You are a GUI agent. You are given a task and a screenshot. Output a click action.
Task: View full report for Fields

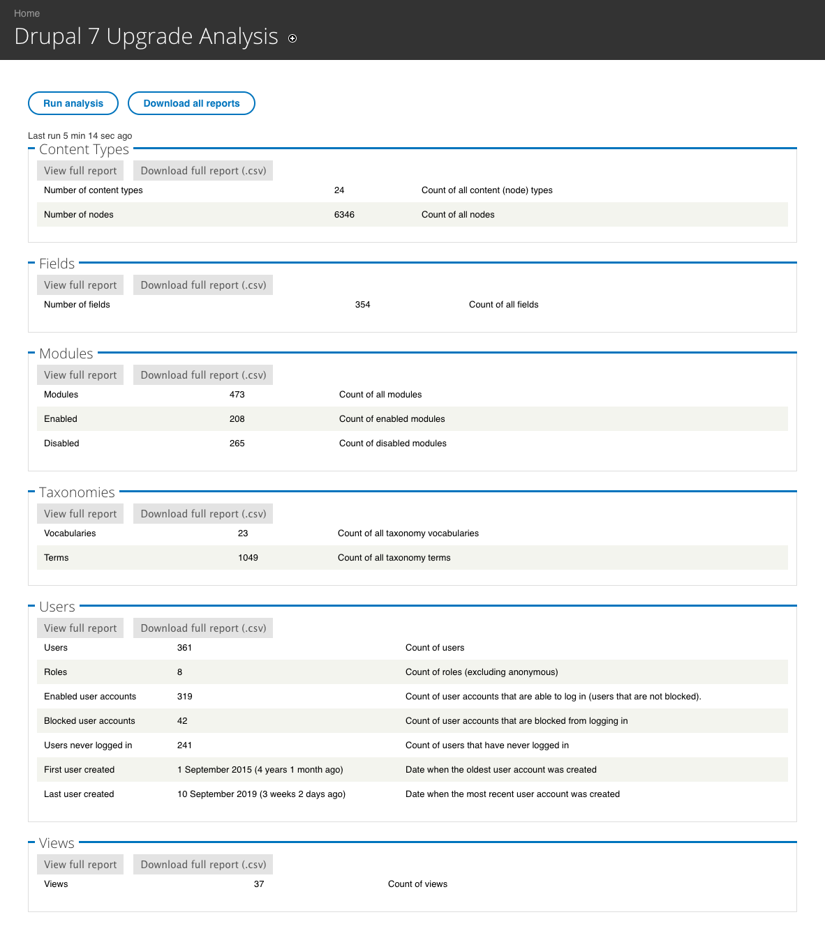(80, 285)
